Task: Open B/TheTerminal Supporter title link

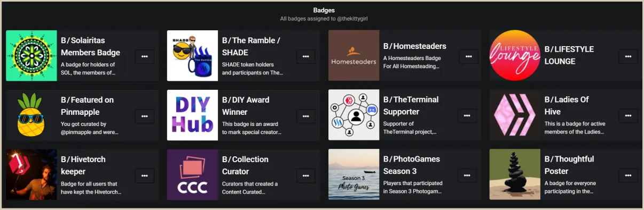Action: [x=411, y=105]
